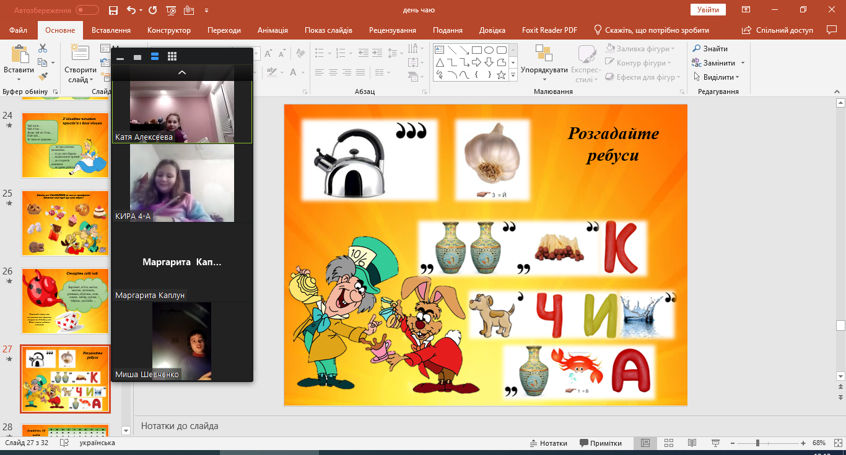Click the zoom slider handle in status bar
The width and height of the screenshot is (846, 455).
(757, 443)
